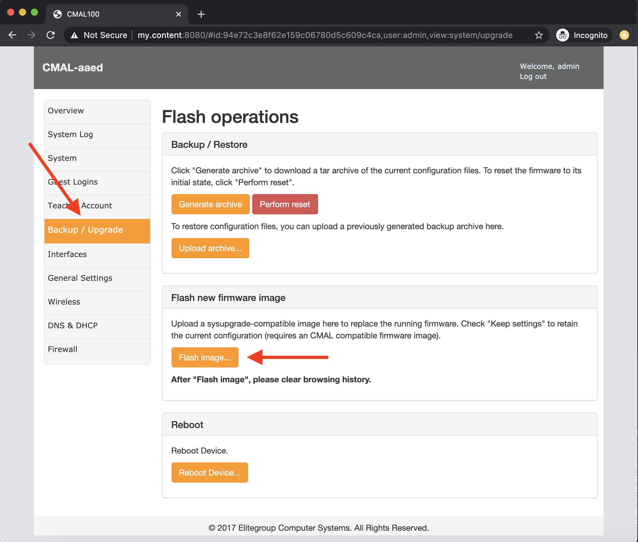This screenshot has width=638, height=542.
Task: Close the CMAL100 tab
Action: point(178,14)
